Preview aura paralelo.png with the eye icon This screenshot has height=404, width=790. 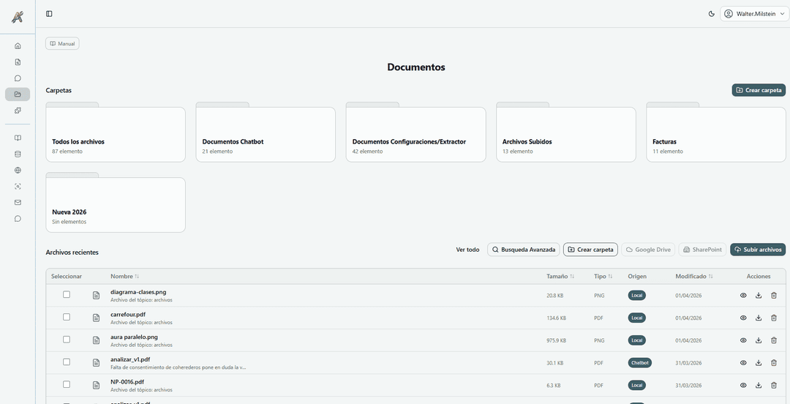click(743, 340)
